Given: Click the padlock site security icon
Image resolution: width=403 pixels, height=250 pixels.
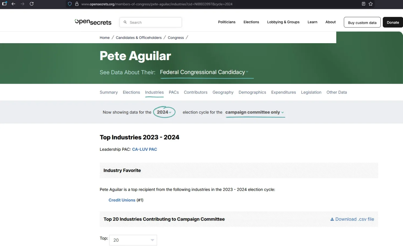Looking at the screenshot, I should coord(77,4).
